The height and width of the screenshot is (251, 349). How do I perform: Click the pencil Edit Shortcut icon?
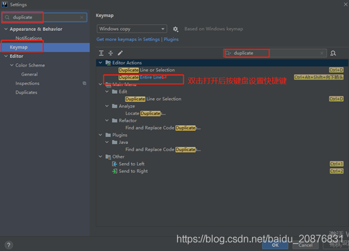point(120,53)
